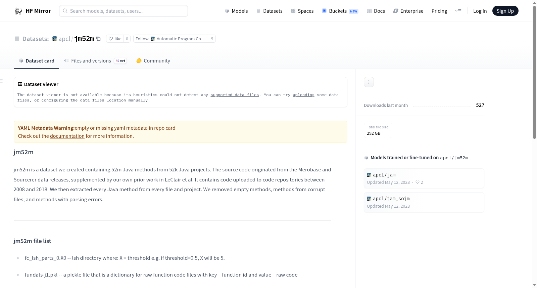Click the Dataset Viewer table icon
This screenshot has height=288, width=537.
pos(20,84)
